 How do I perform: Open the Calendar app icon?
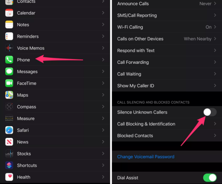click(x=9, y=13)
